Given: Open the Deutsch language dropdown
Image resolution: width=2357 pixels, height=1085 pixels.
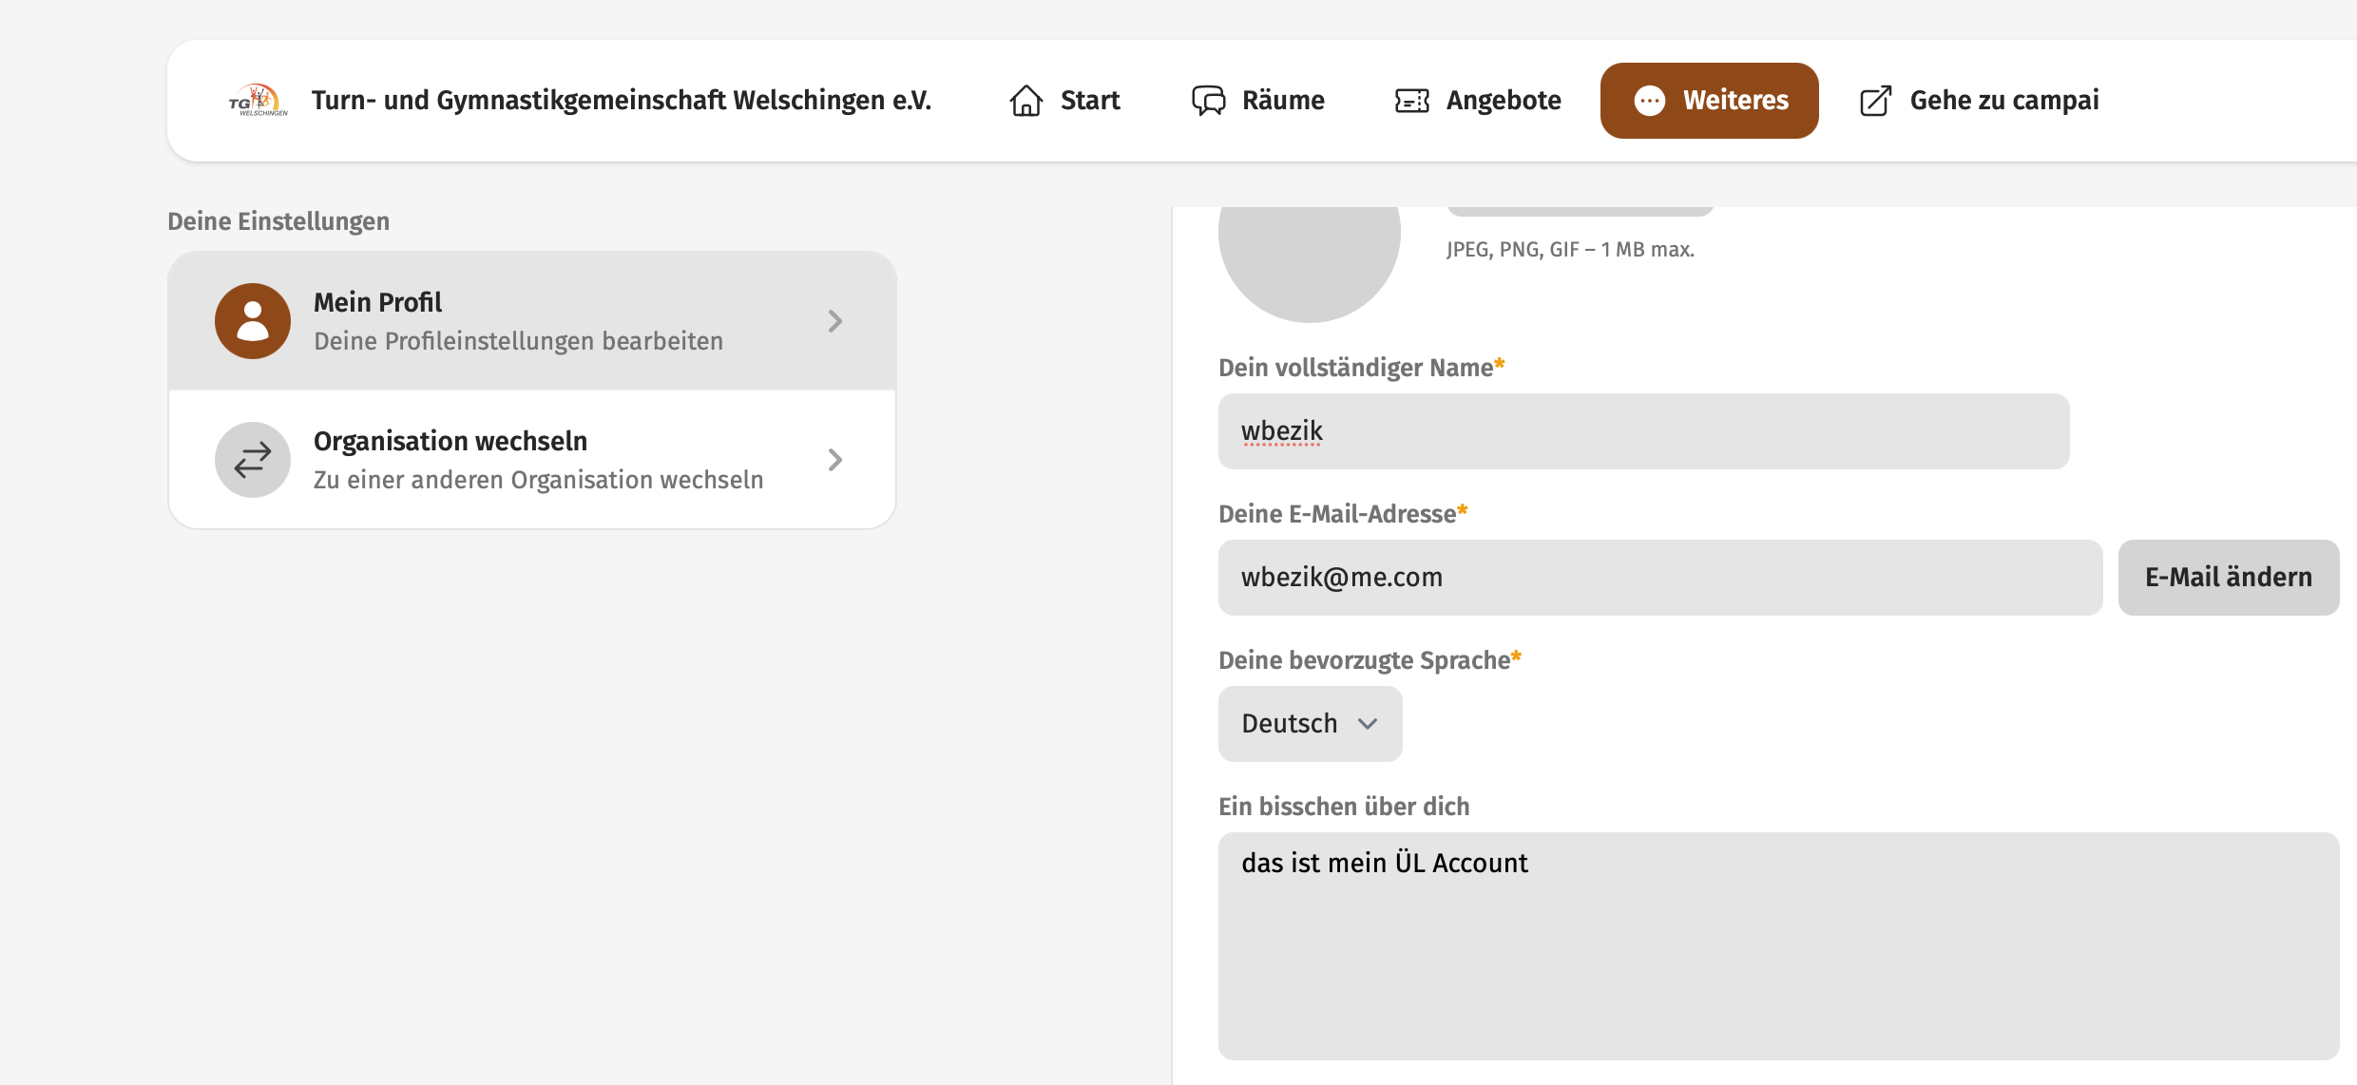Looking at the screenshot, I should tap(1310, 724).
